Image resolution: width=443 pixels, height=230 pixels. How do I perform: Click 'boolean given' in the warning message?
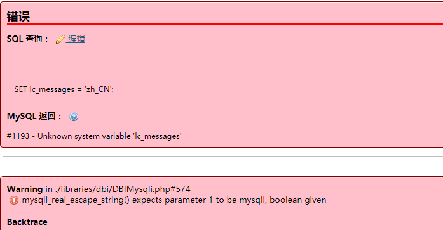(298, 200)
